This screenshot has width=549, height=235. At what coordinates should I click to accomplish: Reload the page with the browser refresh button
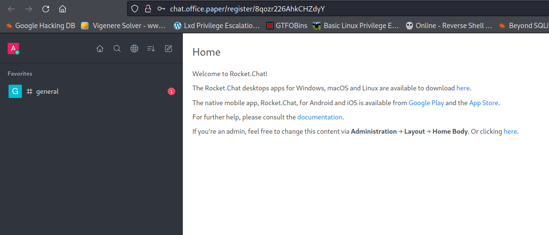point(46,9)
